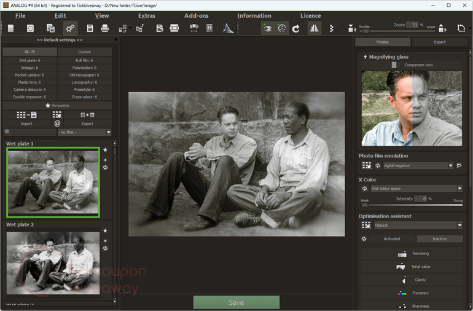Reset the photo film emulation
This screenshot has height=311, width=473.
click(x=378, y=165)
